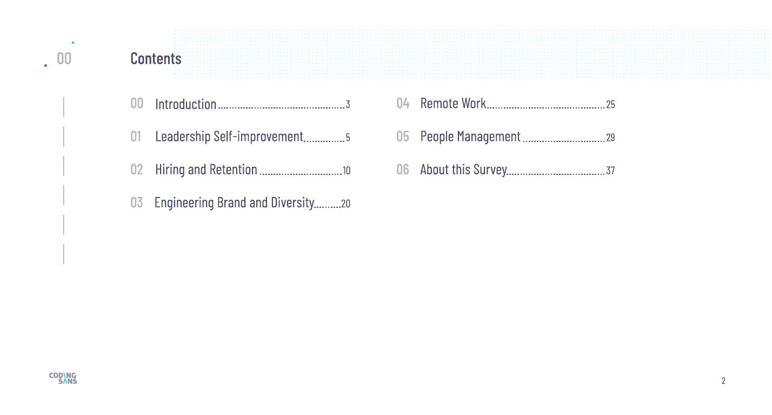Click the Coding Sans logo

coord(63,378)
